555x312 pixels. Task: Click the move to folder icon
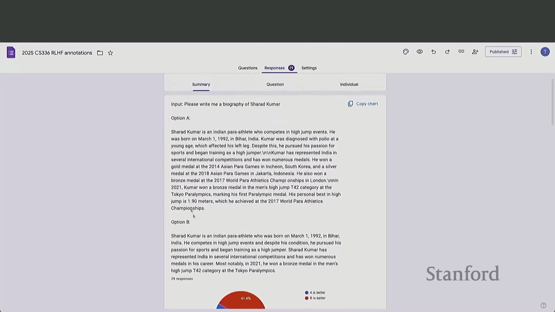pos(100,53)
